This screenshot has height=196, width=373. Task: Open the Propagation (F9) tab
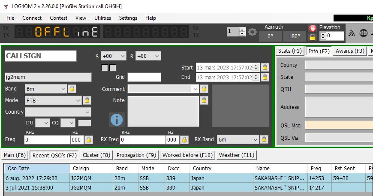coord(136,155)
